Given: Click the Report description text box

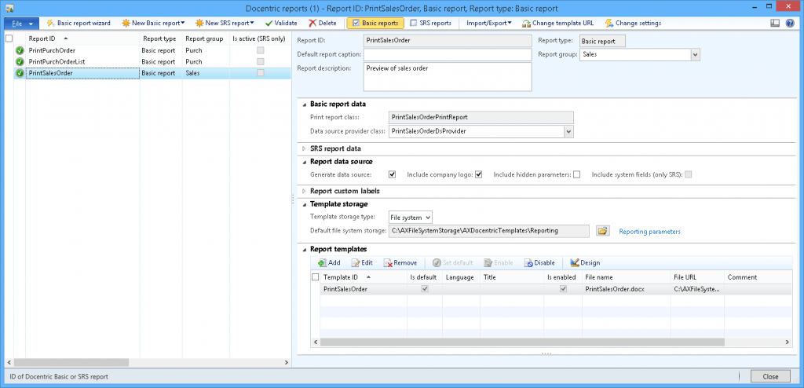Looking at the screenshot, I should 448,77.
